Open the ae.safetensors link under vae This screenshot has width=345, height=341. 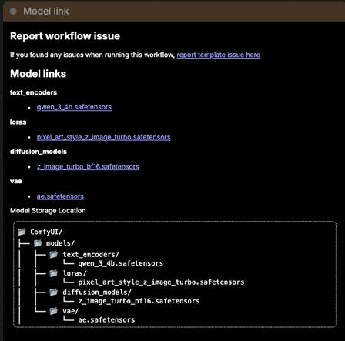pos(60,196)
